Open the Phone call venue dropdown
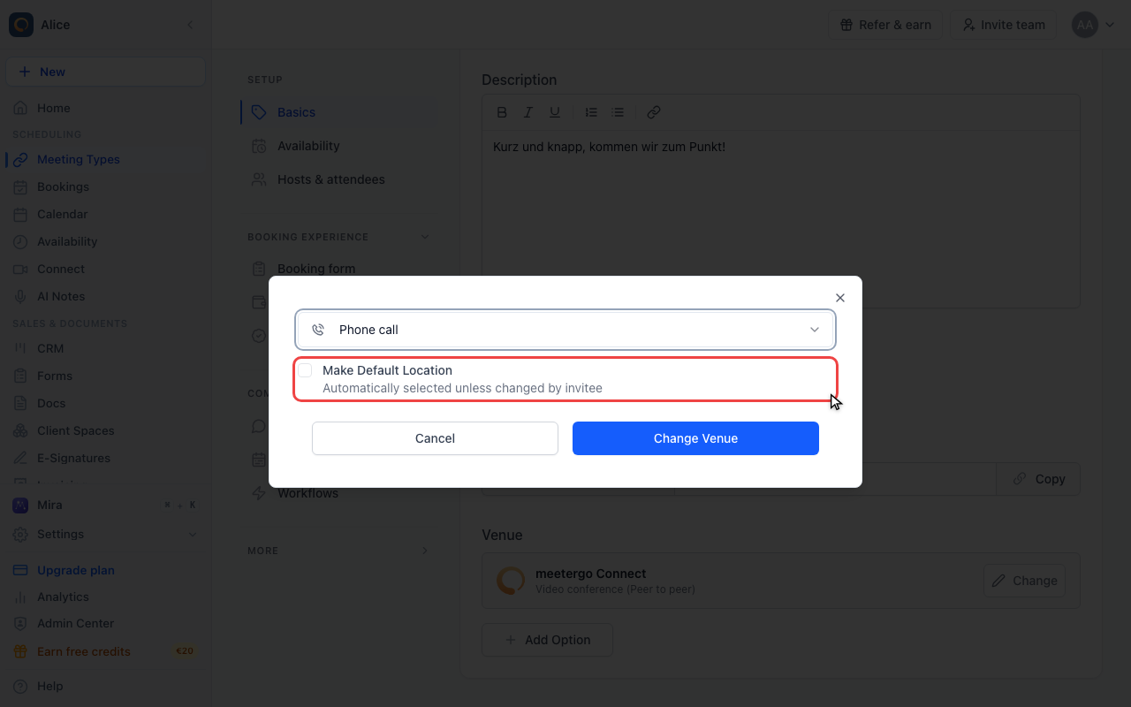This screenshot has height=707, width=1131. (565, 330)
